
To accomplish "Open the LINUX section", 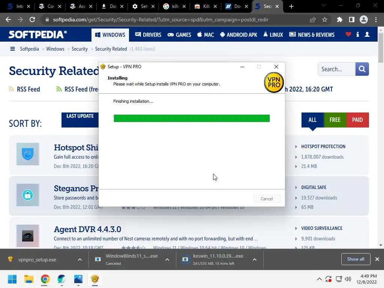I will pyautogui.click(x=273, y=35).
